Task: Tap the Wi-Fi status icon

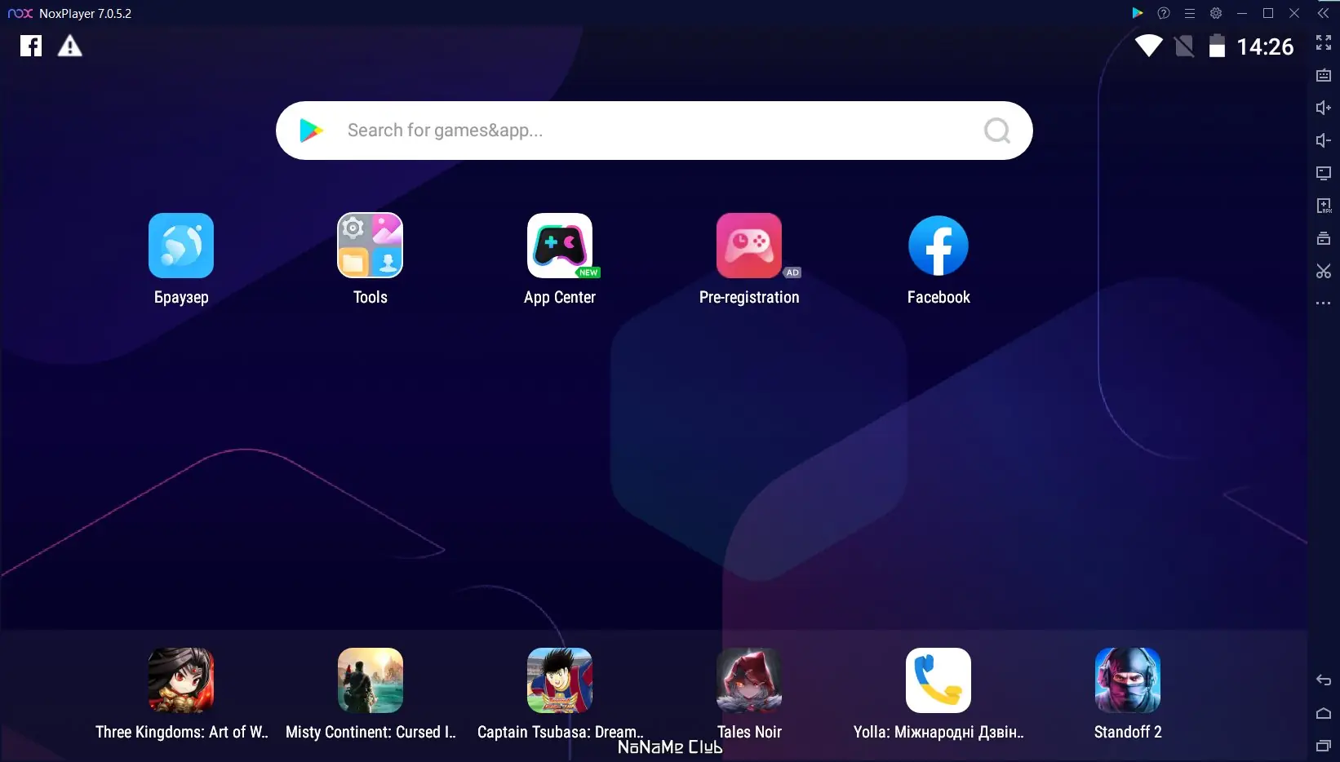Action: (1148, 46)
